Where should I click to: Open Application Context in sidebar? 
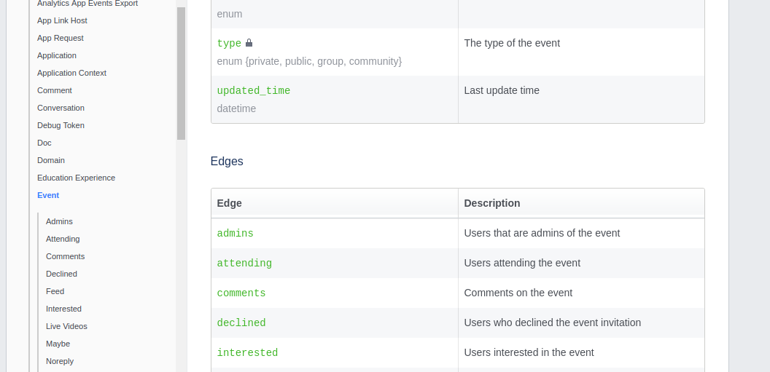(71, 73)
